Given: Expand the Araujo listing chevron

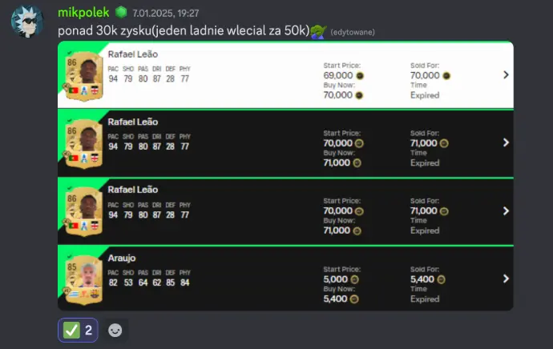Looking at the screenshot, I should (x=506, y=279).
